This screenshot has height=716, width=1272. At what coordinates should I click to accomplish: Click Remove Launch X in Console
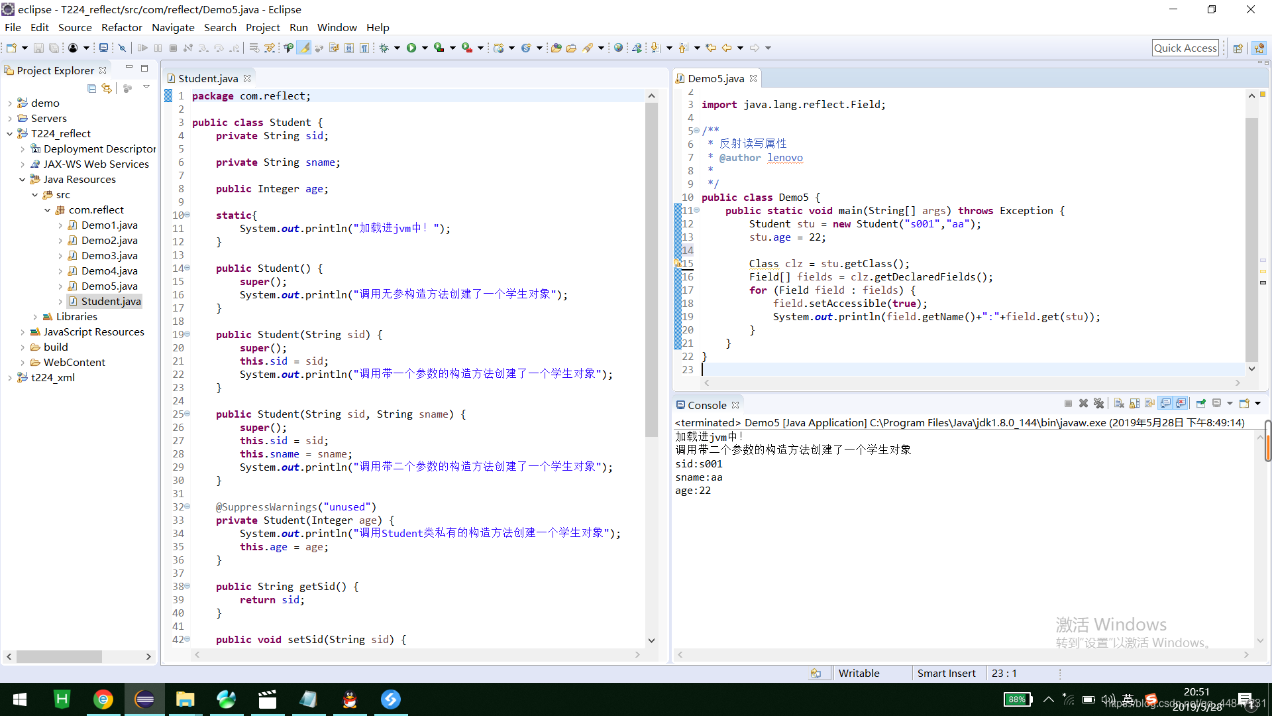[1083, 403]
